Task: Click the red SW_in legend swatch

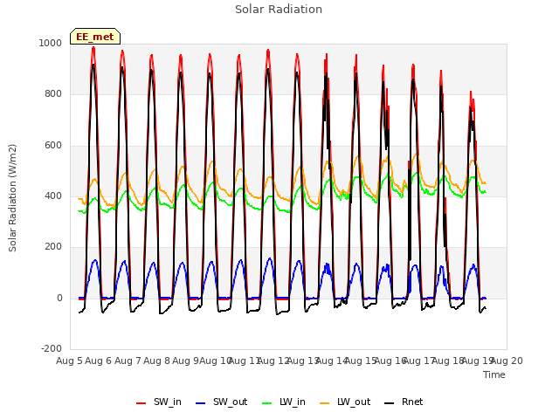Action: (141, 403)
